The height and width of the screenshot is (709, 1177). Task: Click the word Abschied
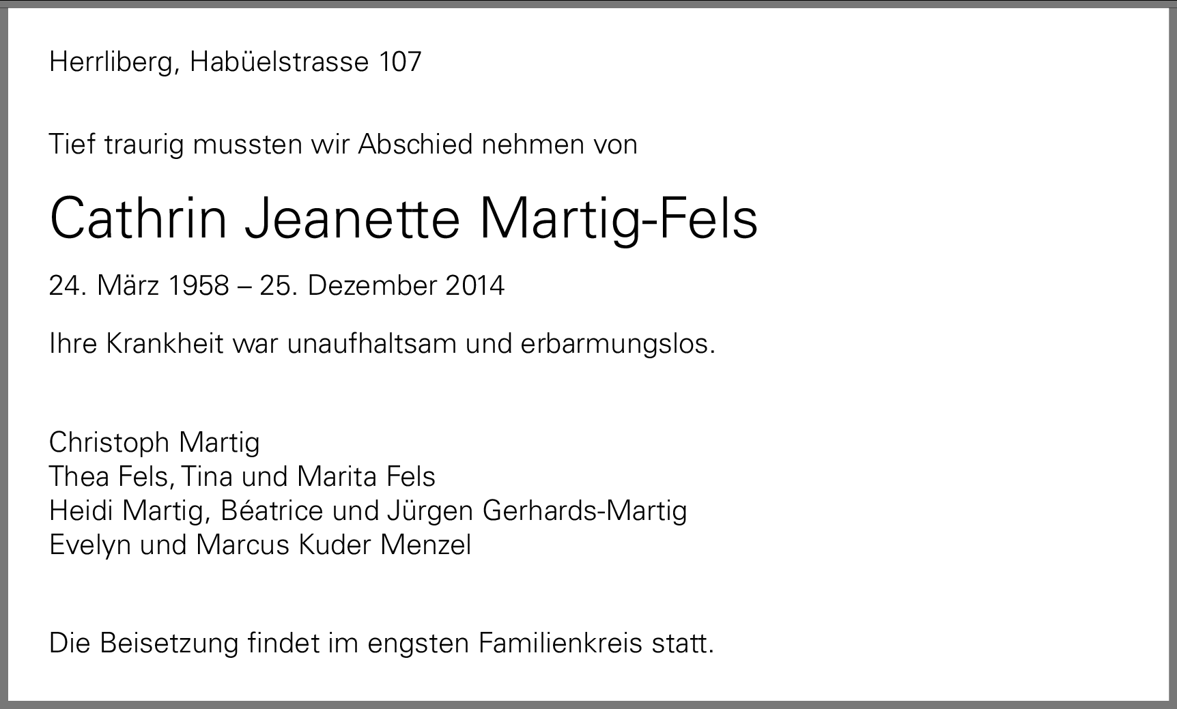pyautogui.click(x=416, y=145)
